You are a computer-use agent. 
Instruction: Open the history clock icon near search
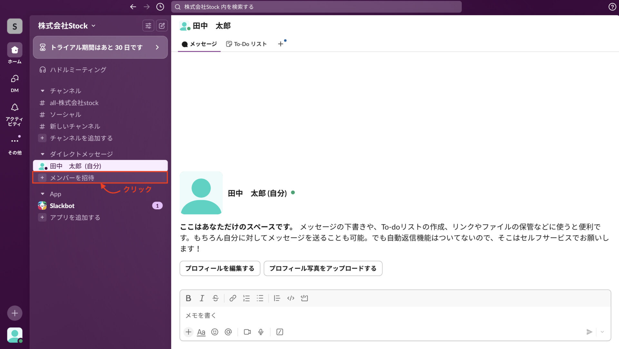pyautogui.click(x=160, y=6)
